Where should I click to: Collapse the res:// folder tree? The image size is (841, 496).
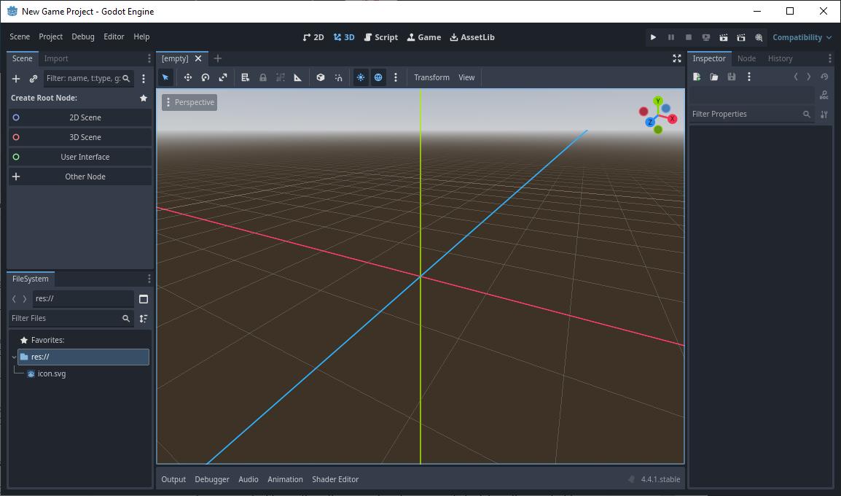tap(15, 357)
